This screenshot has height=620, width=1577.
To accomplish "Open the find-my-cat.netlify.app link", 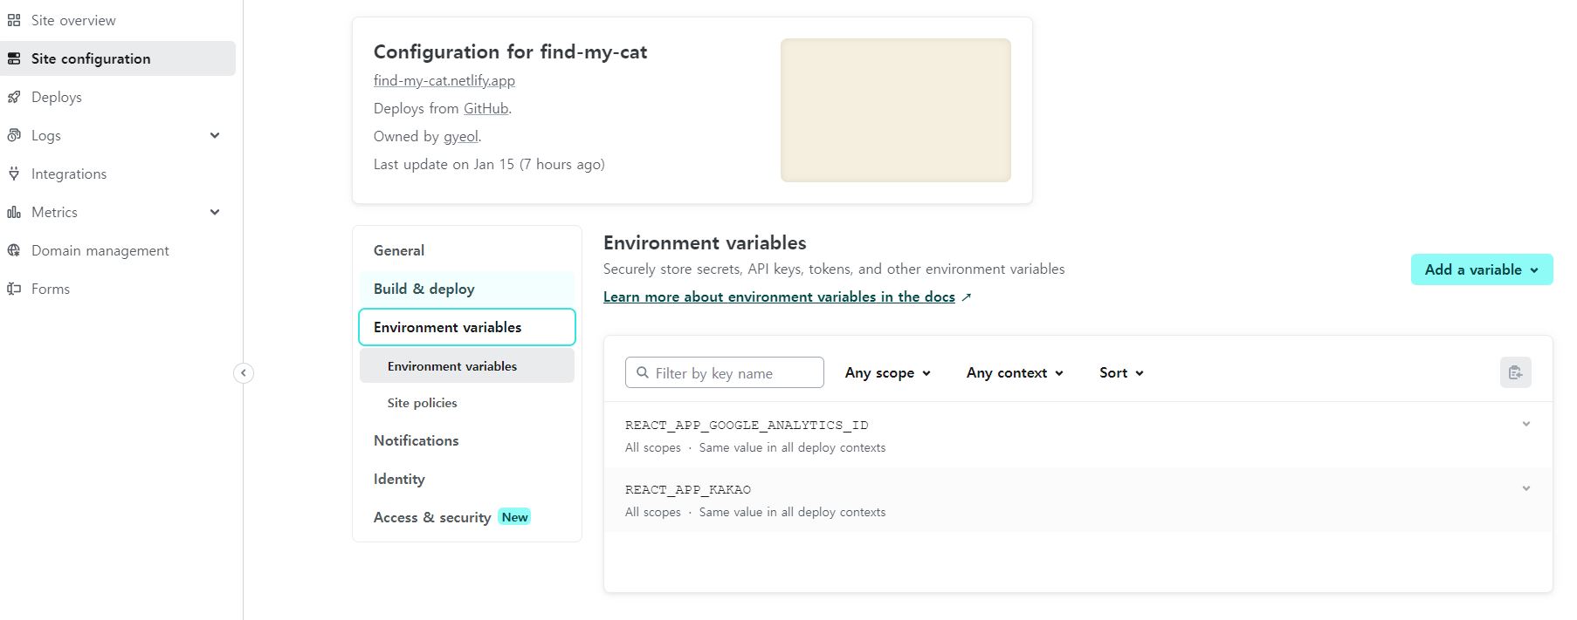I will 444,80.
